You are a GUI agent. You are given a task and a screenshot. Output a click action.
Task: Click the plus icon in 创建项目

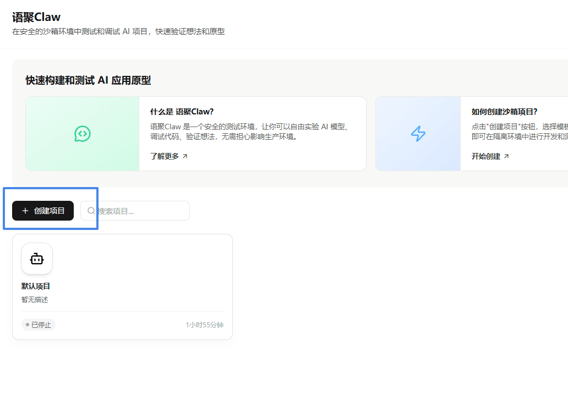coord(25,211)
